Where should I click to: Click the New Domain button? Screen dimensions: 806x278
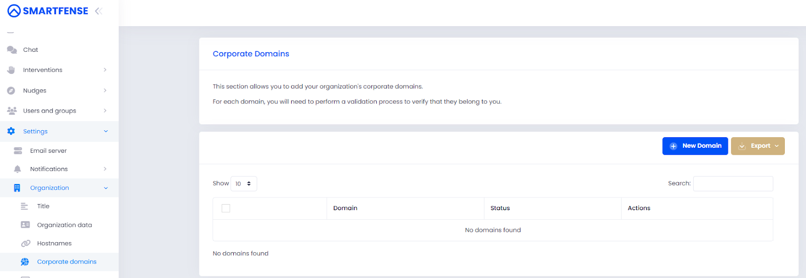coord(695,146)
